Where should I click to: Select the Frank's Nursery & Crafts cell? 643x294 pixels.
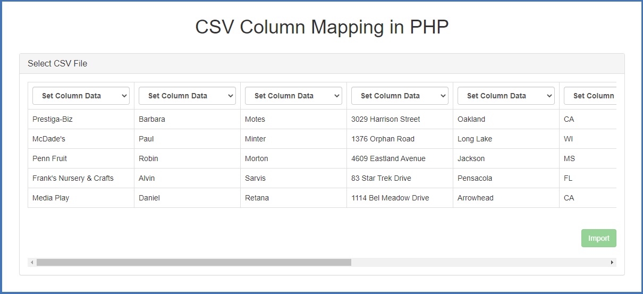81,178
